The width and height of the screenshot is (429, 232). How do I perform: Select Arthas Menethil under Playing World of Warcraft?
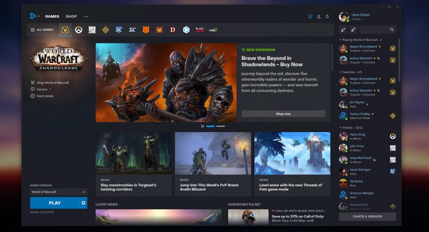367,60
